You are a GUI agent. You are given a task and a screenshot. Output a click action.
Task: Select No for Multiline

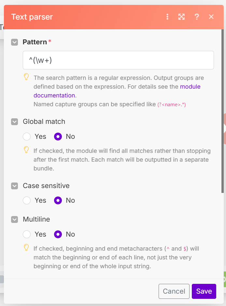click(x=58, y=234)
